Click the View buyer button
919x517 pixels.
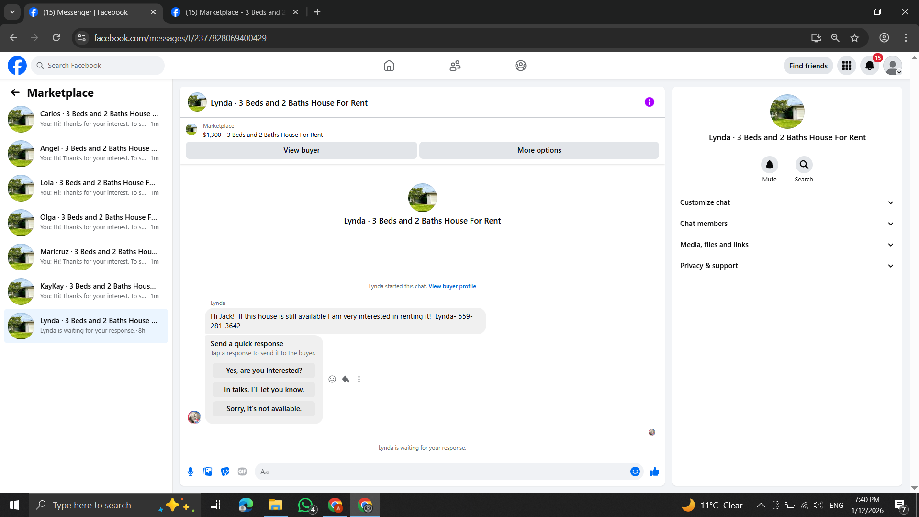[301, 150]
